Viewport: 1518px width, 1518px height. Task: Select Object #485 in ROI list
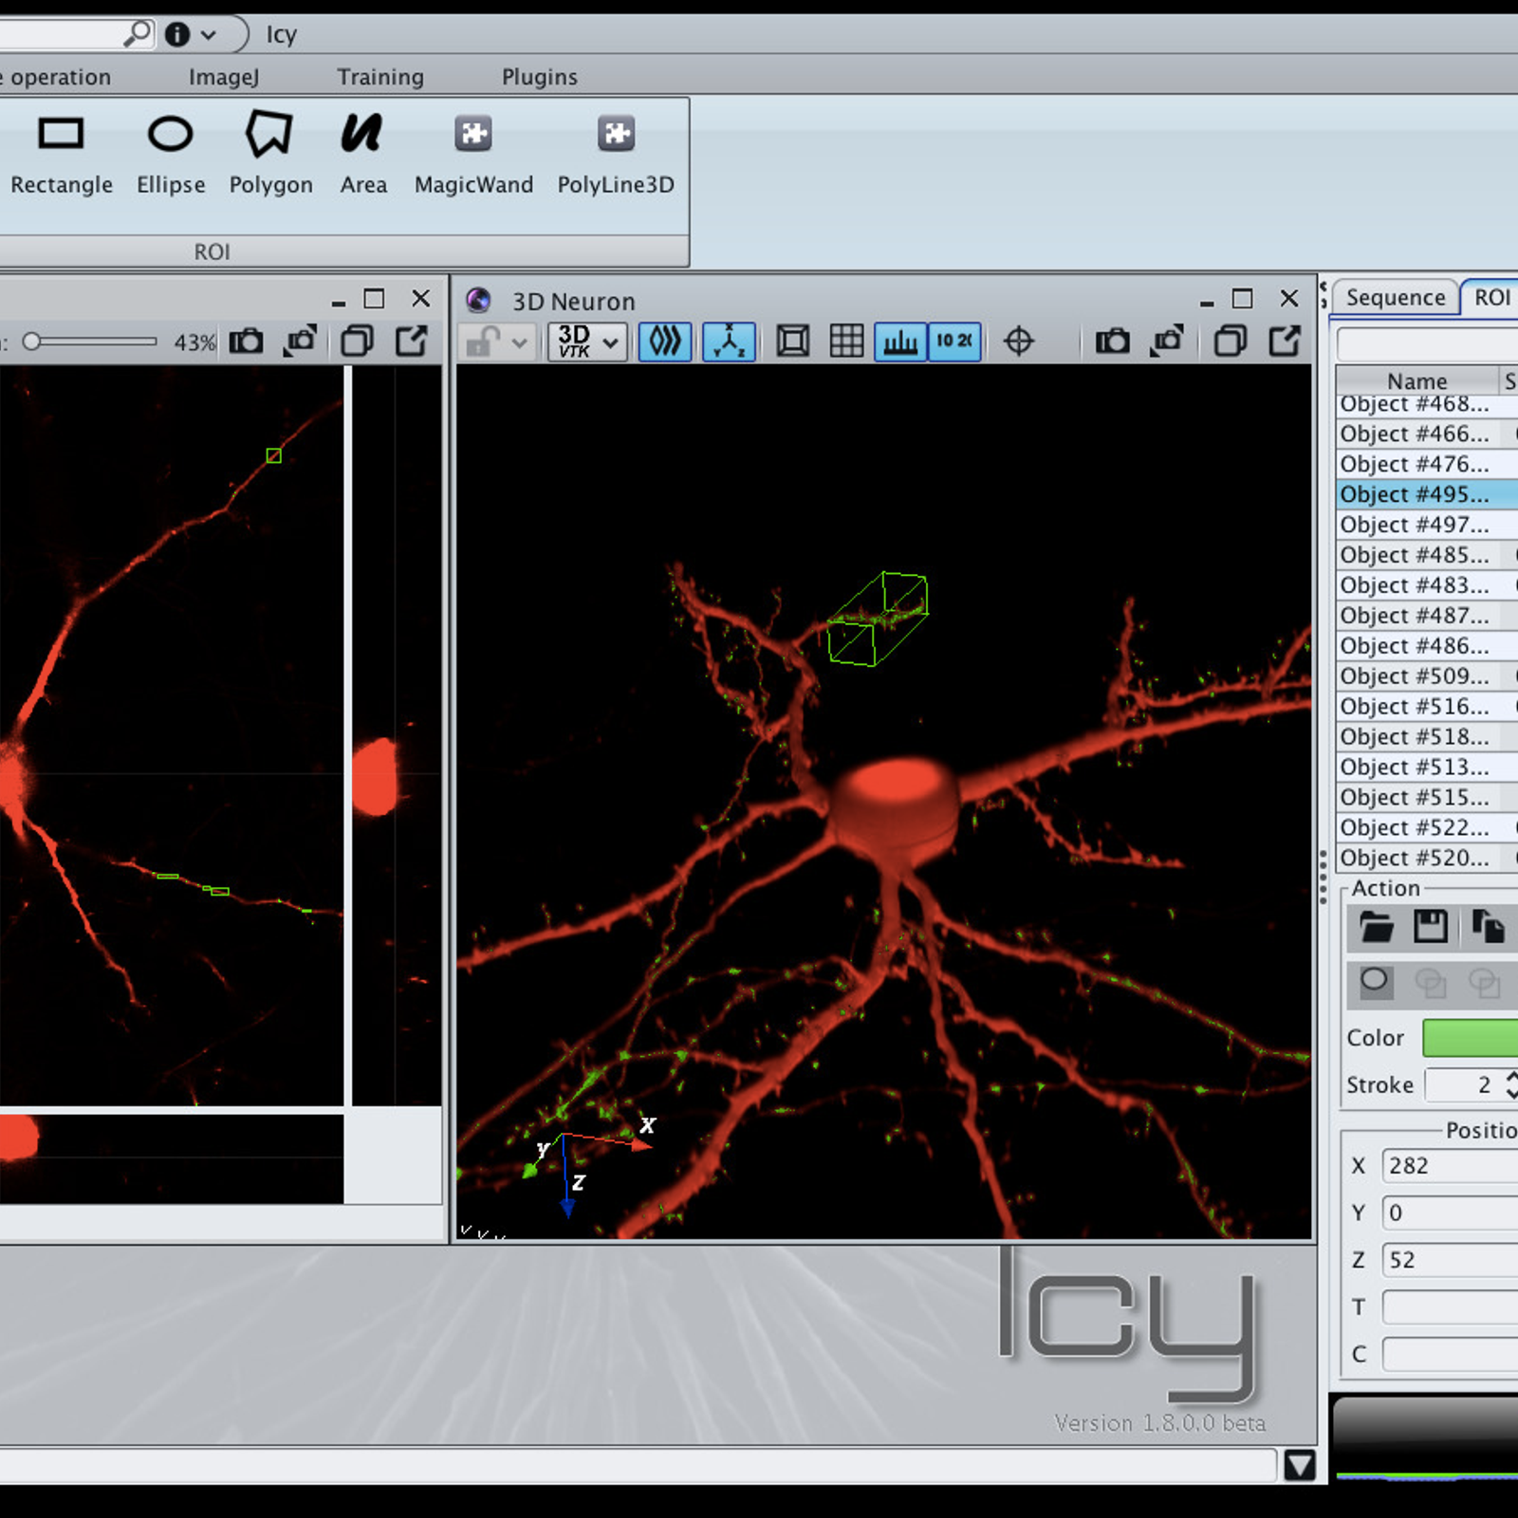click(1426, 555)
